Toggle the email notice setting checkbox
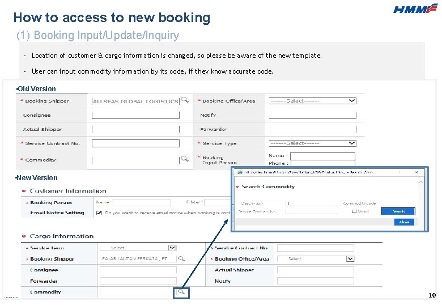The image size is (442, 306). pos(99,213)
